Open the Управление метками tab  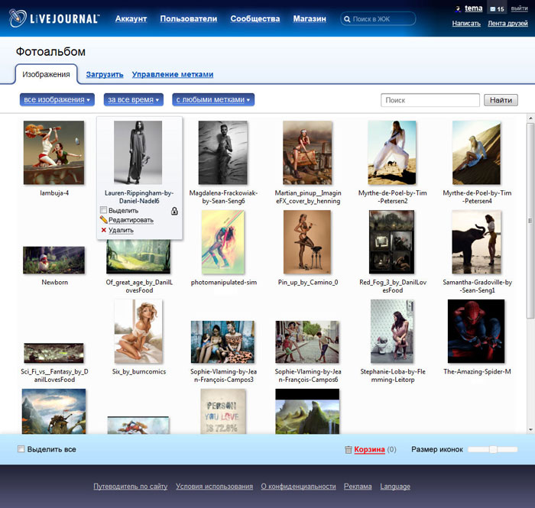coord(172,75)
